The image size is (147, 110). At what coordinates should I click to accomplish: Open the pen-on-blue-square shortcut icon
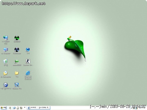(17, 85)
